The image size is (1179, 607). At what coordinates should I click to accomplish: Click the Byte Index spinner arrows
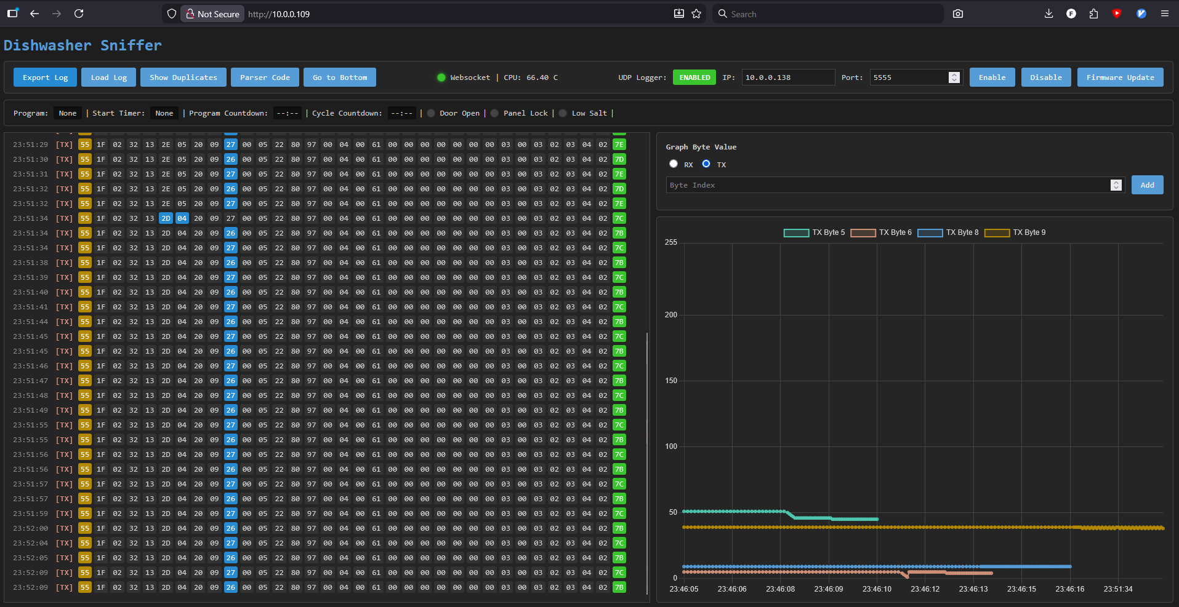(1116, 185)
